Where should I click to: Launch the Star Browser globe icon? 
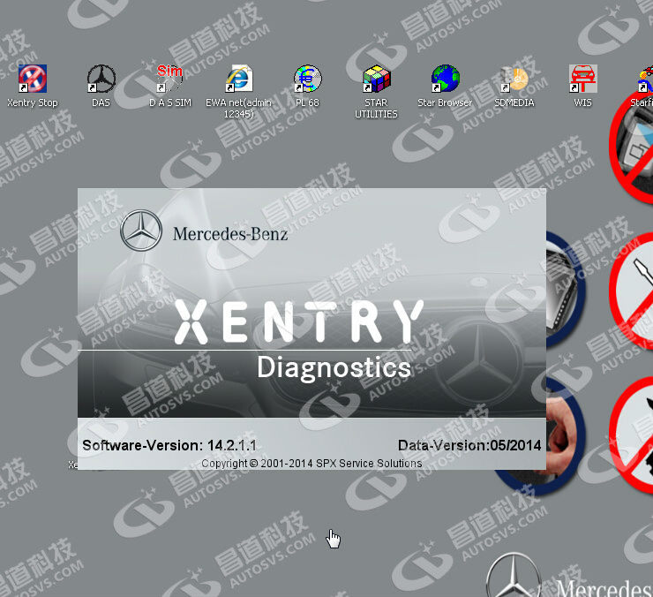click(x=446, y=79)
